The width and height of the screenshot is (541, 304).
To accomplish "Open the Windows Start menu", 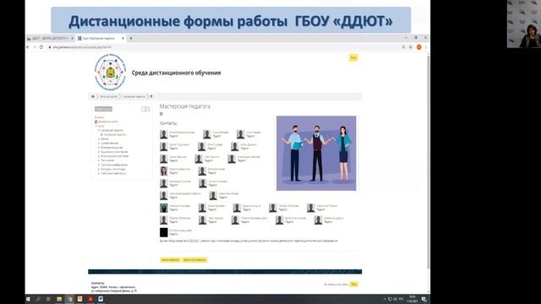I will (28, 299).
